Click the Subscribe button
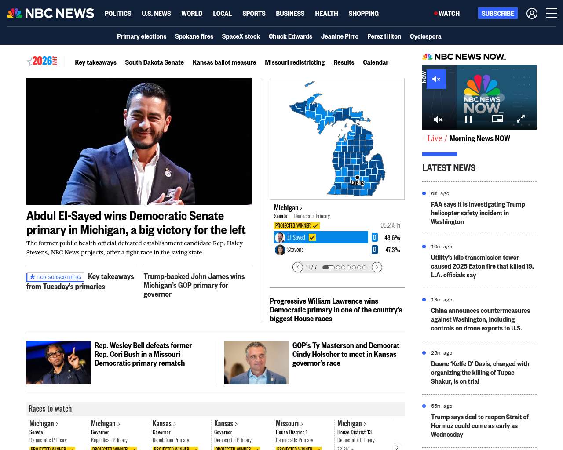The image size is (563, 450). click(x=498, y=13)
